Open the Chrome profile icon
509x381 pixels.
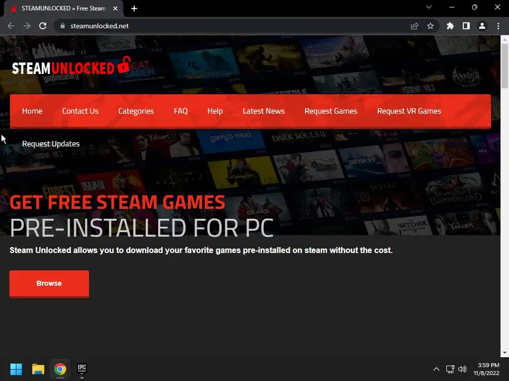482,26
